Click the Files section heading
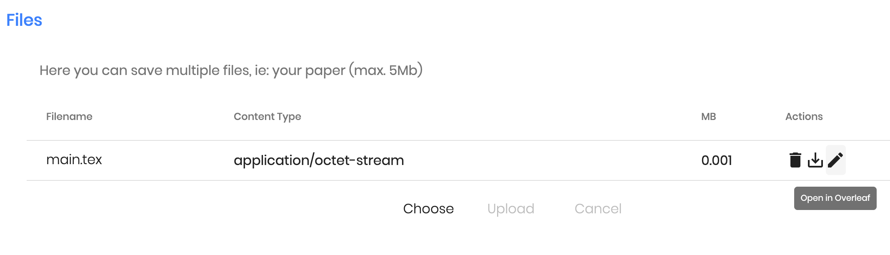The width and height of the screenshot is (890, 255). click(24, 20)
